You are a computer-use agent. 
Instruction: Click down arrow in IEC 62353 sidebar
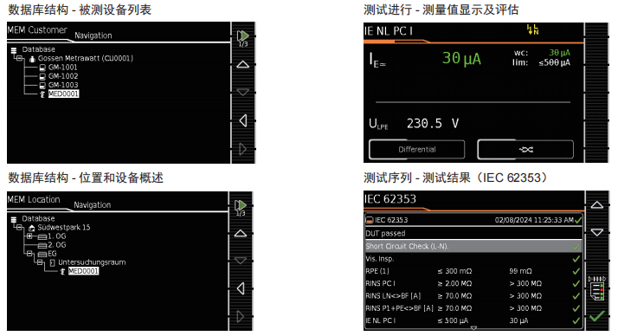point(597,232)
